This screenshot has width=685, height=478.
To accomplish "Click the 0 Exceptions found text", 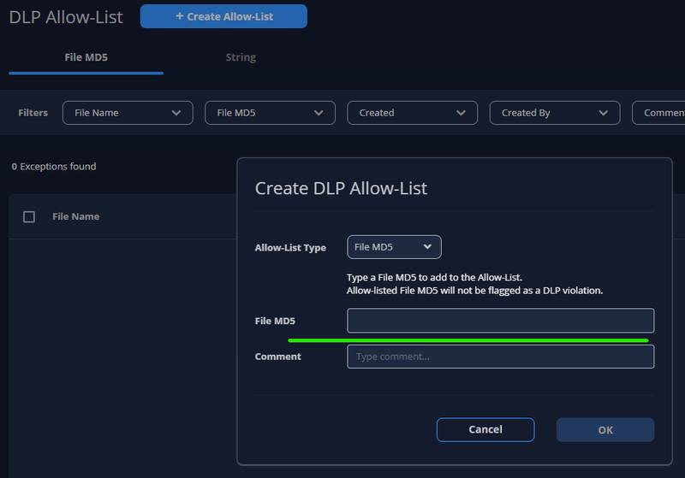I will (x=53, y=167).
